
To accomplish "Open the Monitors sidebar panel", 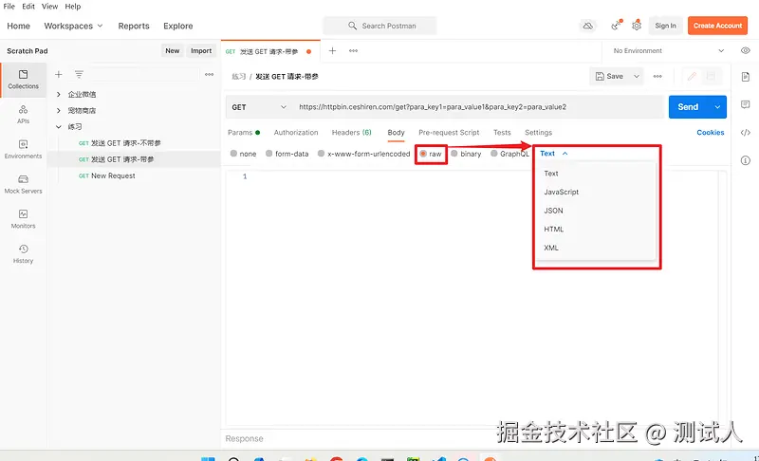I will click(23, 219).
